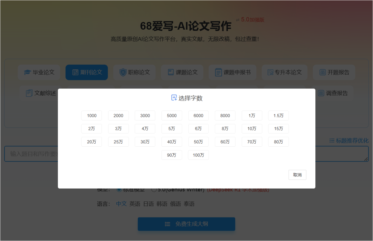Click the 免费生成大纲 button
The image size is (373, 241).
[x=186, y=224]
